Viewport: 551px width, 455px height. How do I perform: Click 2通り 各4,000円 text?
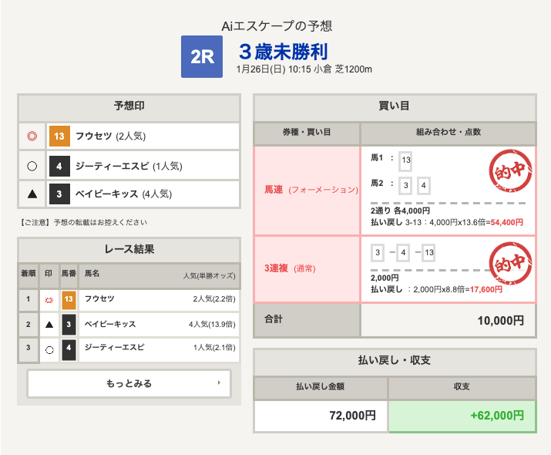click(x=400, y=211)
